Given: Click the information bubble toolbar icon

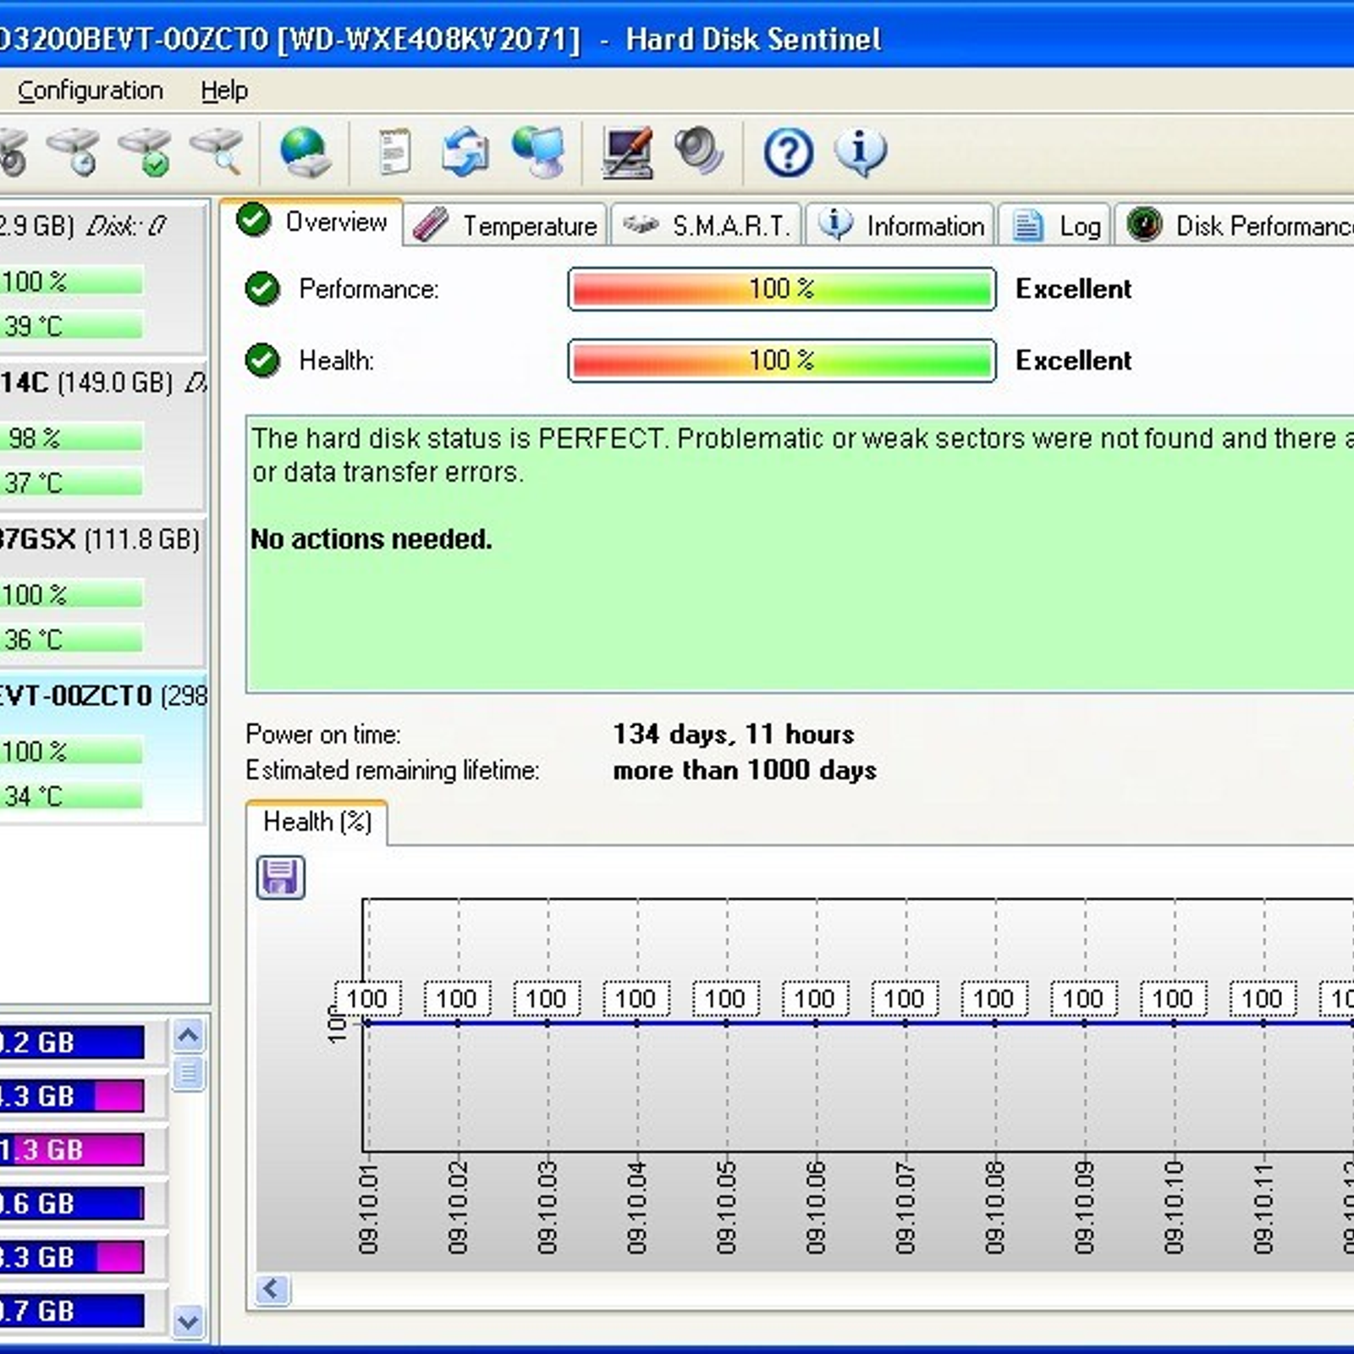Looking at the screenshot, I should coord(860,152).
